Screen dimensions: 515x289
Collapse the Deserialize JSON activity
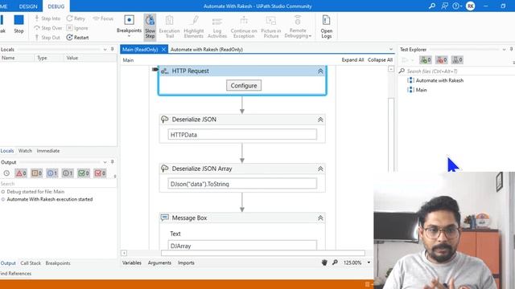[x=320, y=120]
